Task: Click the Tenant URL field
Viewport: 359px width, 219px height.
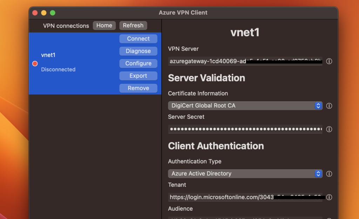Action: tap(245, 197)
